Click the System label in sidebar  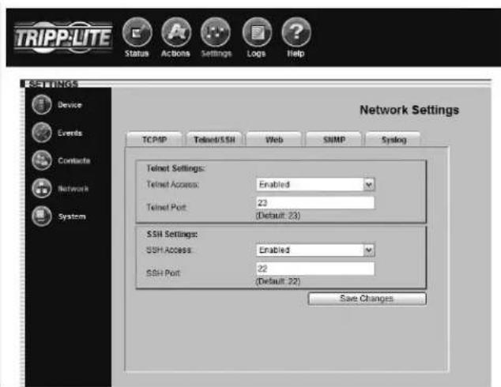pos(72,216)
